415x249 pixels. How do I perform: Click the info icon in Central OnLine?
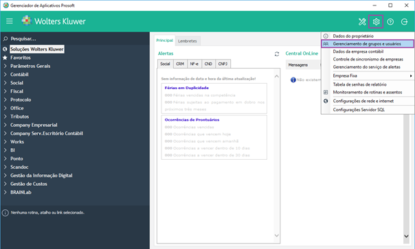pyautogui.click(x=293, y=80)
